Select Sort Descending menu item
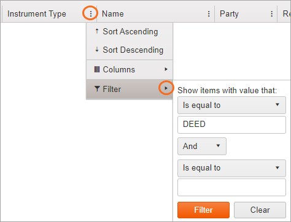The height and width of the screenshot is (222, 291). tap(130, 50)
